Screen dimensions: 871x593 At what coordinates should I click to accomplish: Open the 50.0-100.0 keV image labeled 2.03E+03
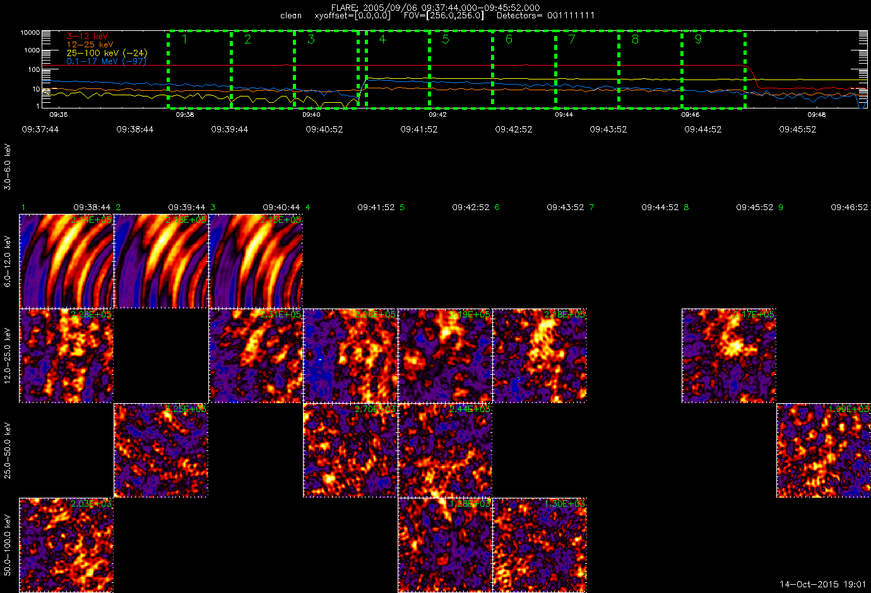coord(66,545)
